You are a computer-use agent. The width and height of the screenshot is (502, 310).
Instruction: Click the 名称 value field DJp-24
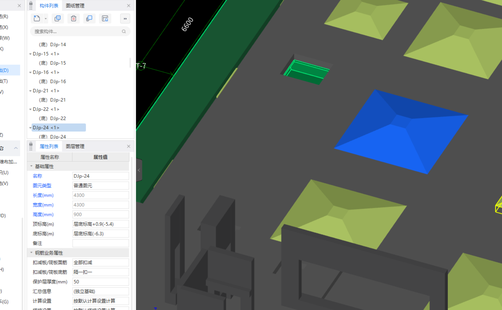101,176
